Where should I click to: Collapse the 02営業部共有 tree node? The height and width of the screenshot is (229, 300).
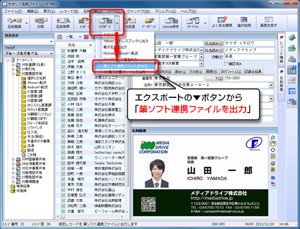13,74
